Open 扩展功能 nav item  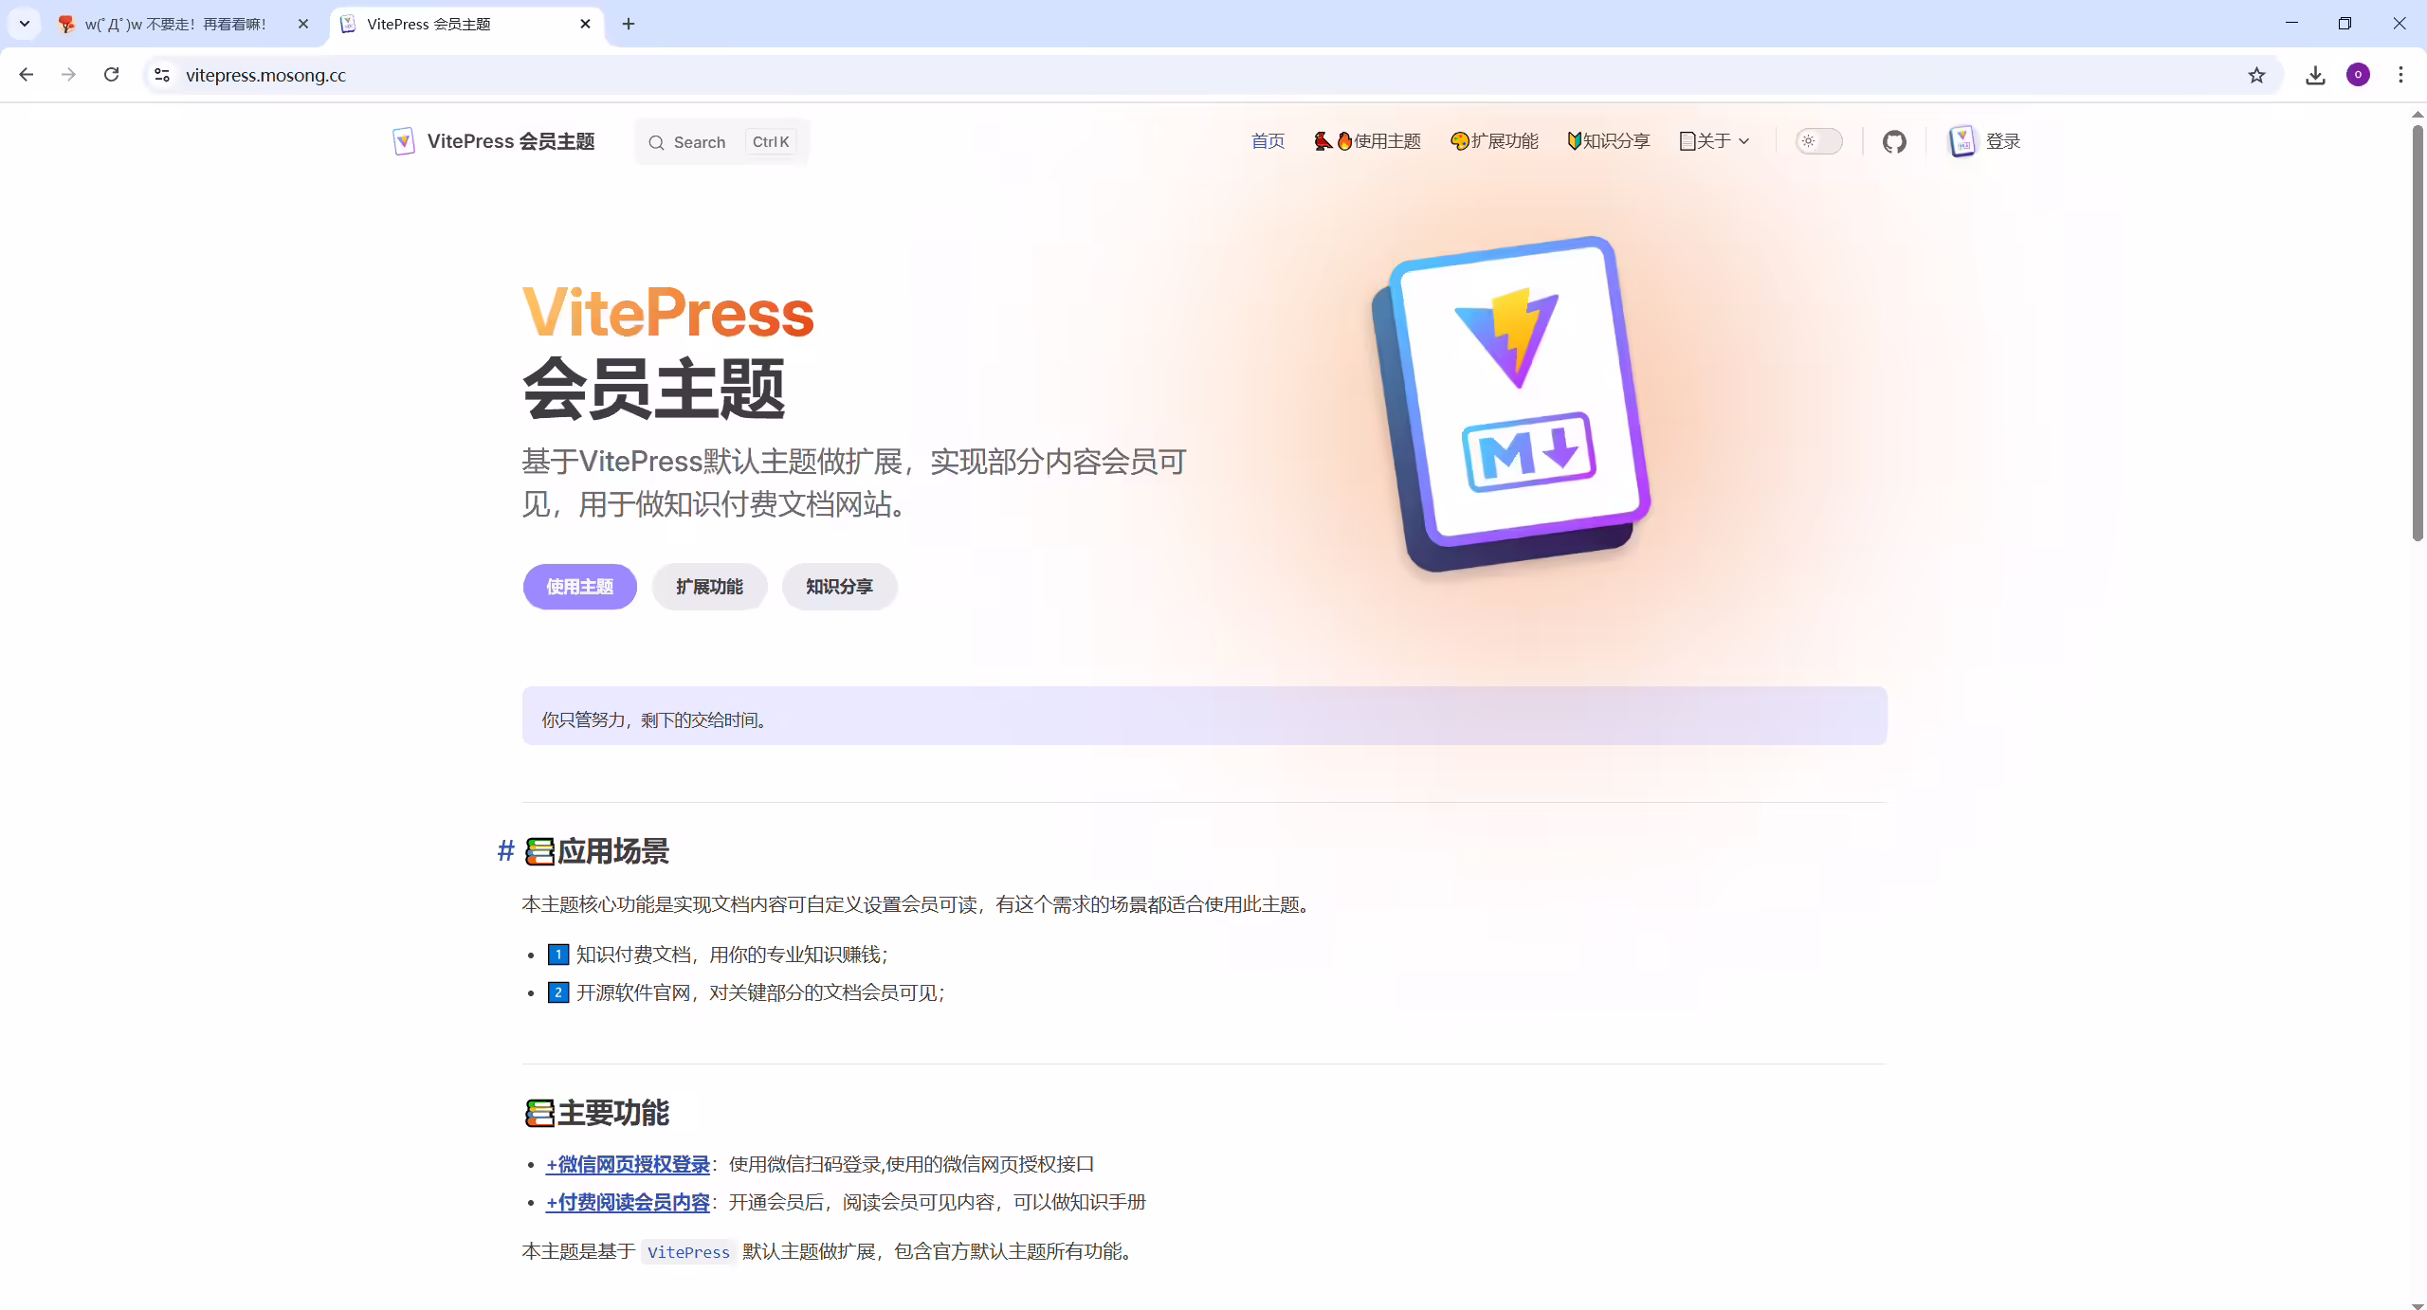(x=1494, y=141)
